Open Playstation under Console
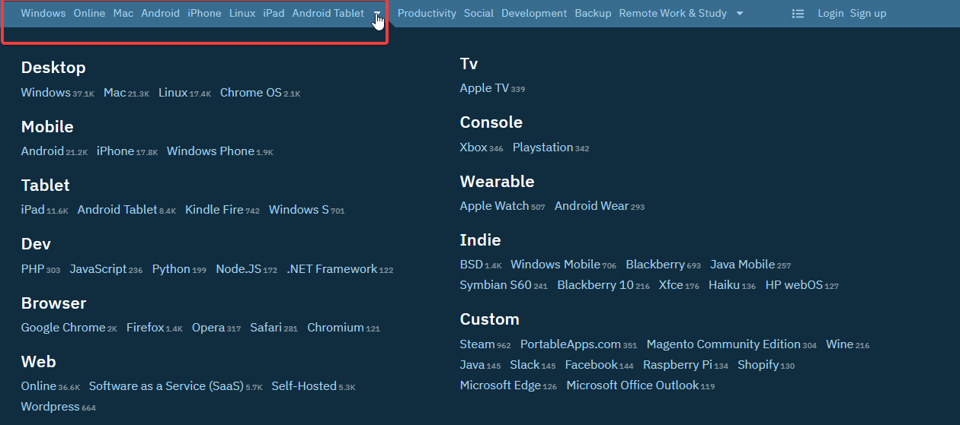960x425 pixels. pyautogui.click(x=542, y=147)
